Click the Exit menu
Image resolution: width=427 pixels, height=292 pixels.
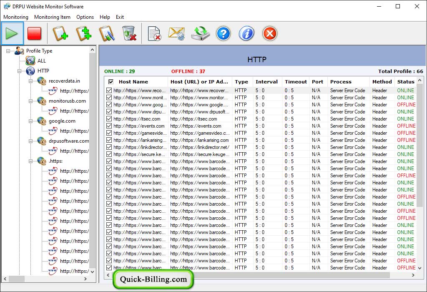click(120, 17)
